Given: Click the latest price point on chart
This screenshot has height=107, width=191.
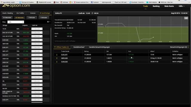Looking at the screenshot, I should tap(153, 37).
